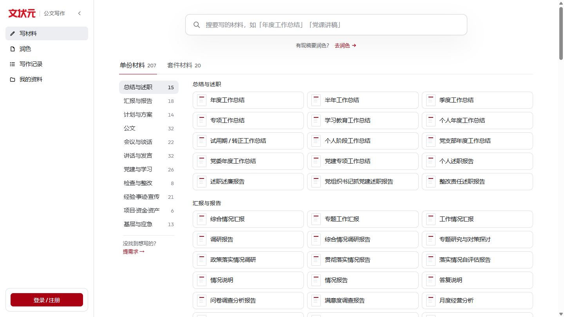The height and width of the screenshot is (317, 564).
Task: Click the document icon of 半年工作总结
Action: click(x=316, y=100)
